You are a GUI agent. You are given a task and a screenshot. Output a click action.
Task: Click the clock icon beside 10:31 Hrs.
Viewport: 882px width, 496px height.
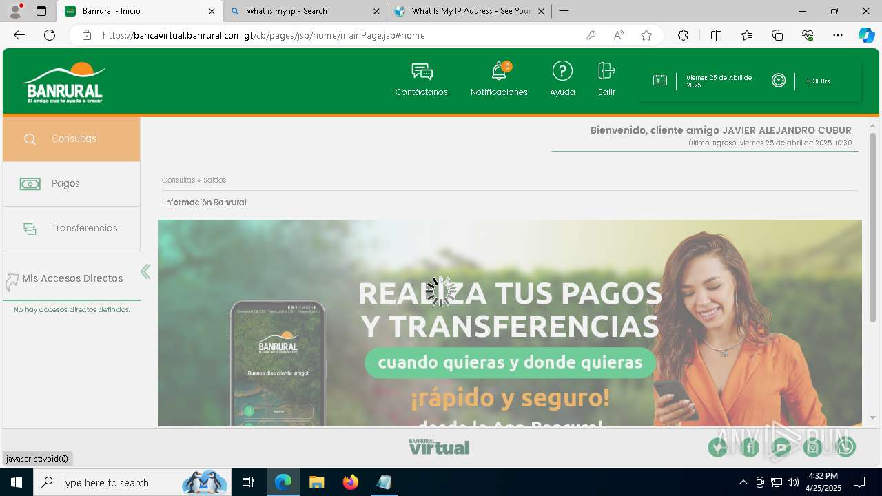pos(779,81)
